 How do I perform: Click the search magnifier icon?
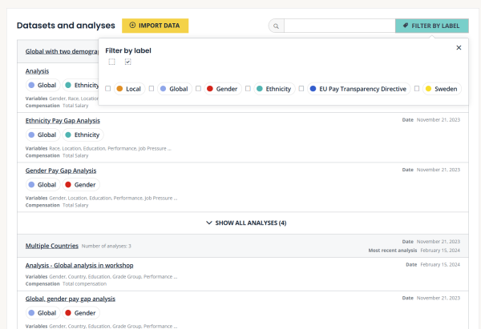[x=276, y=26]
